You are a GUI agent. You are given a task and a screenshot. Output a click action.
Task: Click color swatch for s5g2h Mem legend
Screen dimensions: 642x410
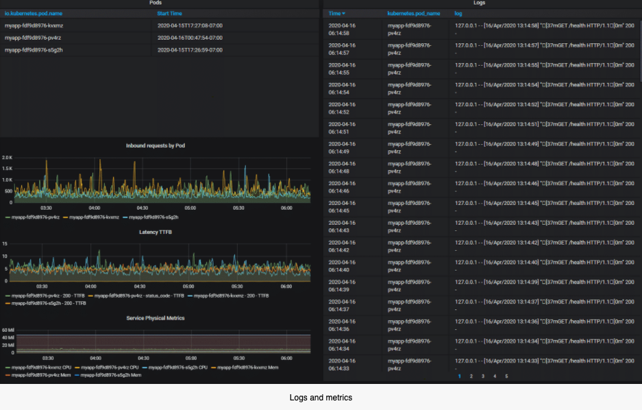coord(77,375)
